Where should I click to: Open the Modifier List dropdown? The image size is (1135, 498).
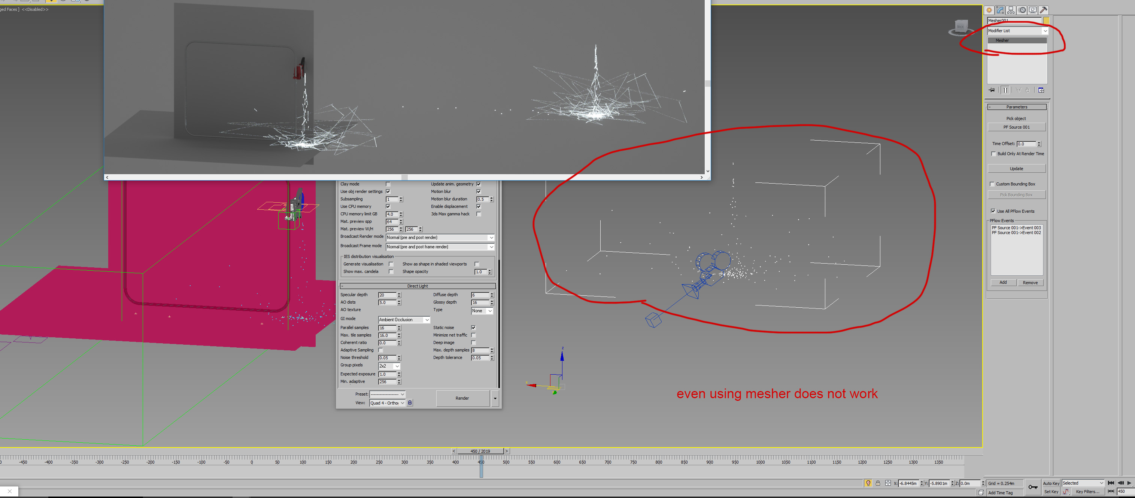pyautogui.click(x=1045, y=31)
